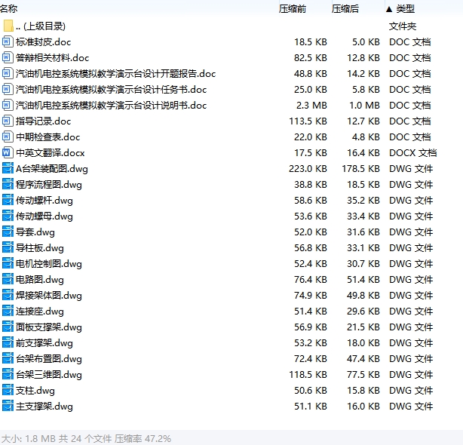The image size is (463, 445).
Task: Click the parent directory folder icon
Action: 8,26
